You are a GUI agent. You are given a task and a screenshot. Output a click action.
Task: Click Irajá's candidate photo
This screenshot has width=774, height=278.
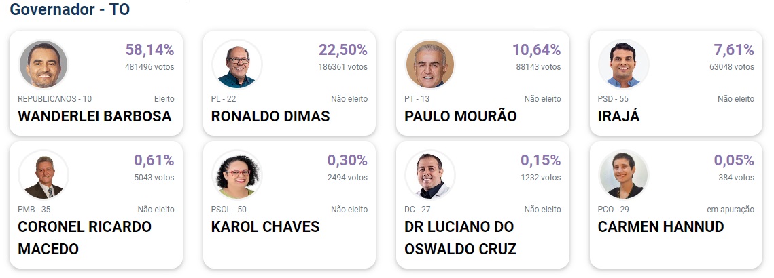click(623, 64)
